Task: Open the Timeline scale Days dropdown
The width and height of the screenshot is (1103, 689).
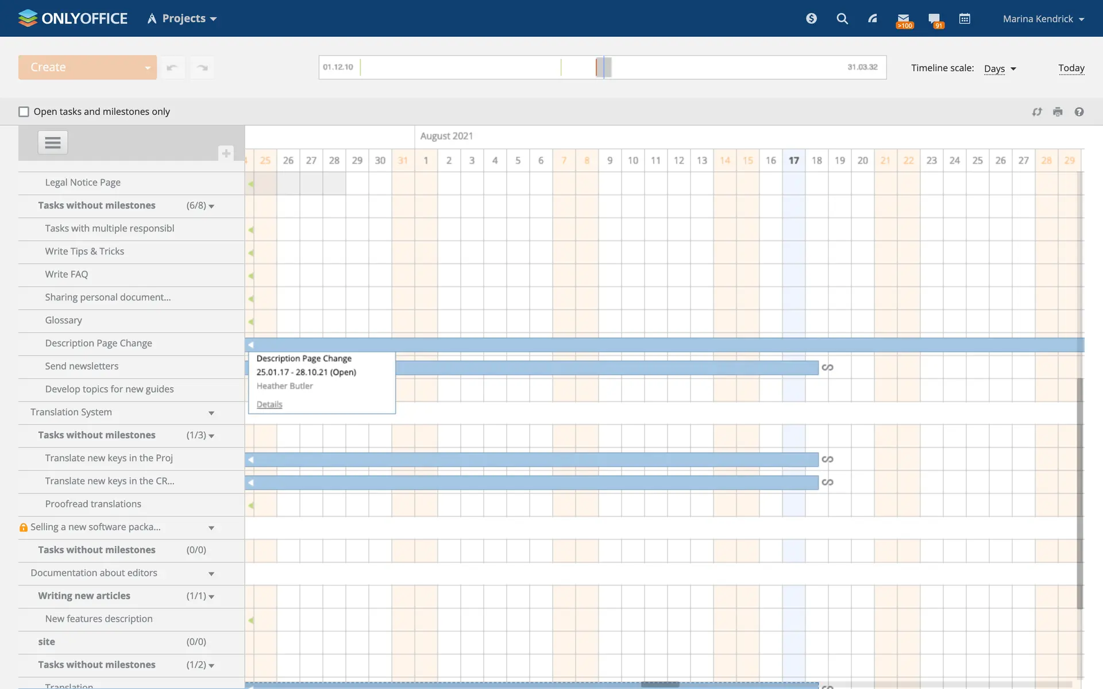Action: click(x=1000, y=68)
